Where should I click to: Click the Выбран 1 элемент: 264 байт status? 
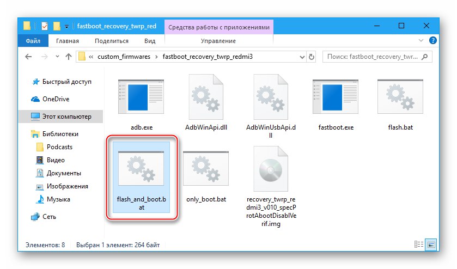tap(118, 245)
